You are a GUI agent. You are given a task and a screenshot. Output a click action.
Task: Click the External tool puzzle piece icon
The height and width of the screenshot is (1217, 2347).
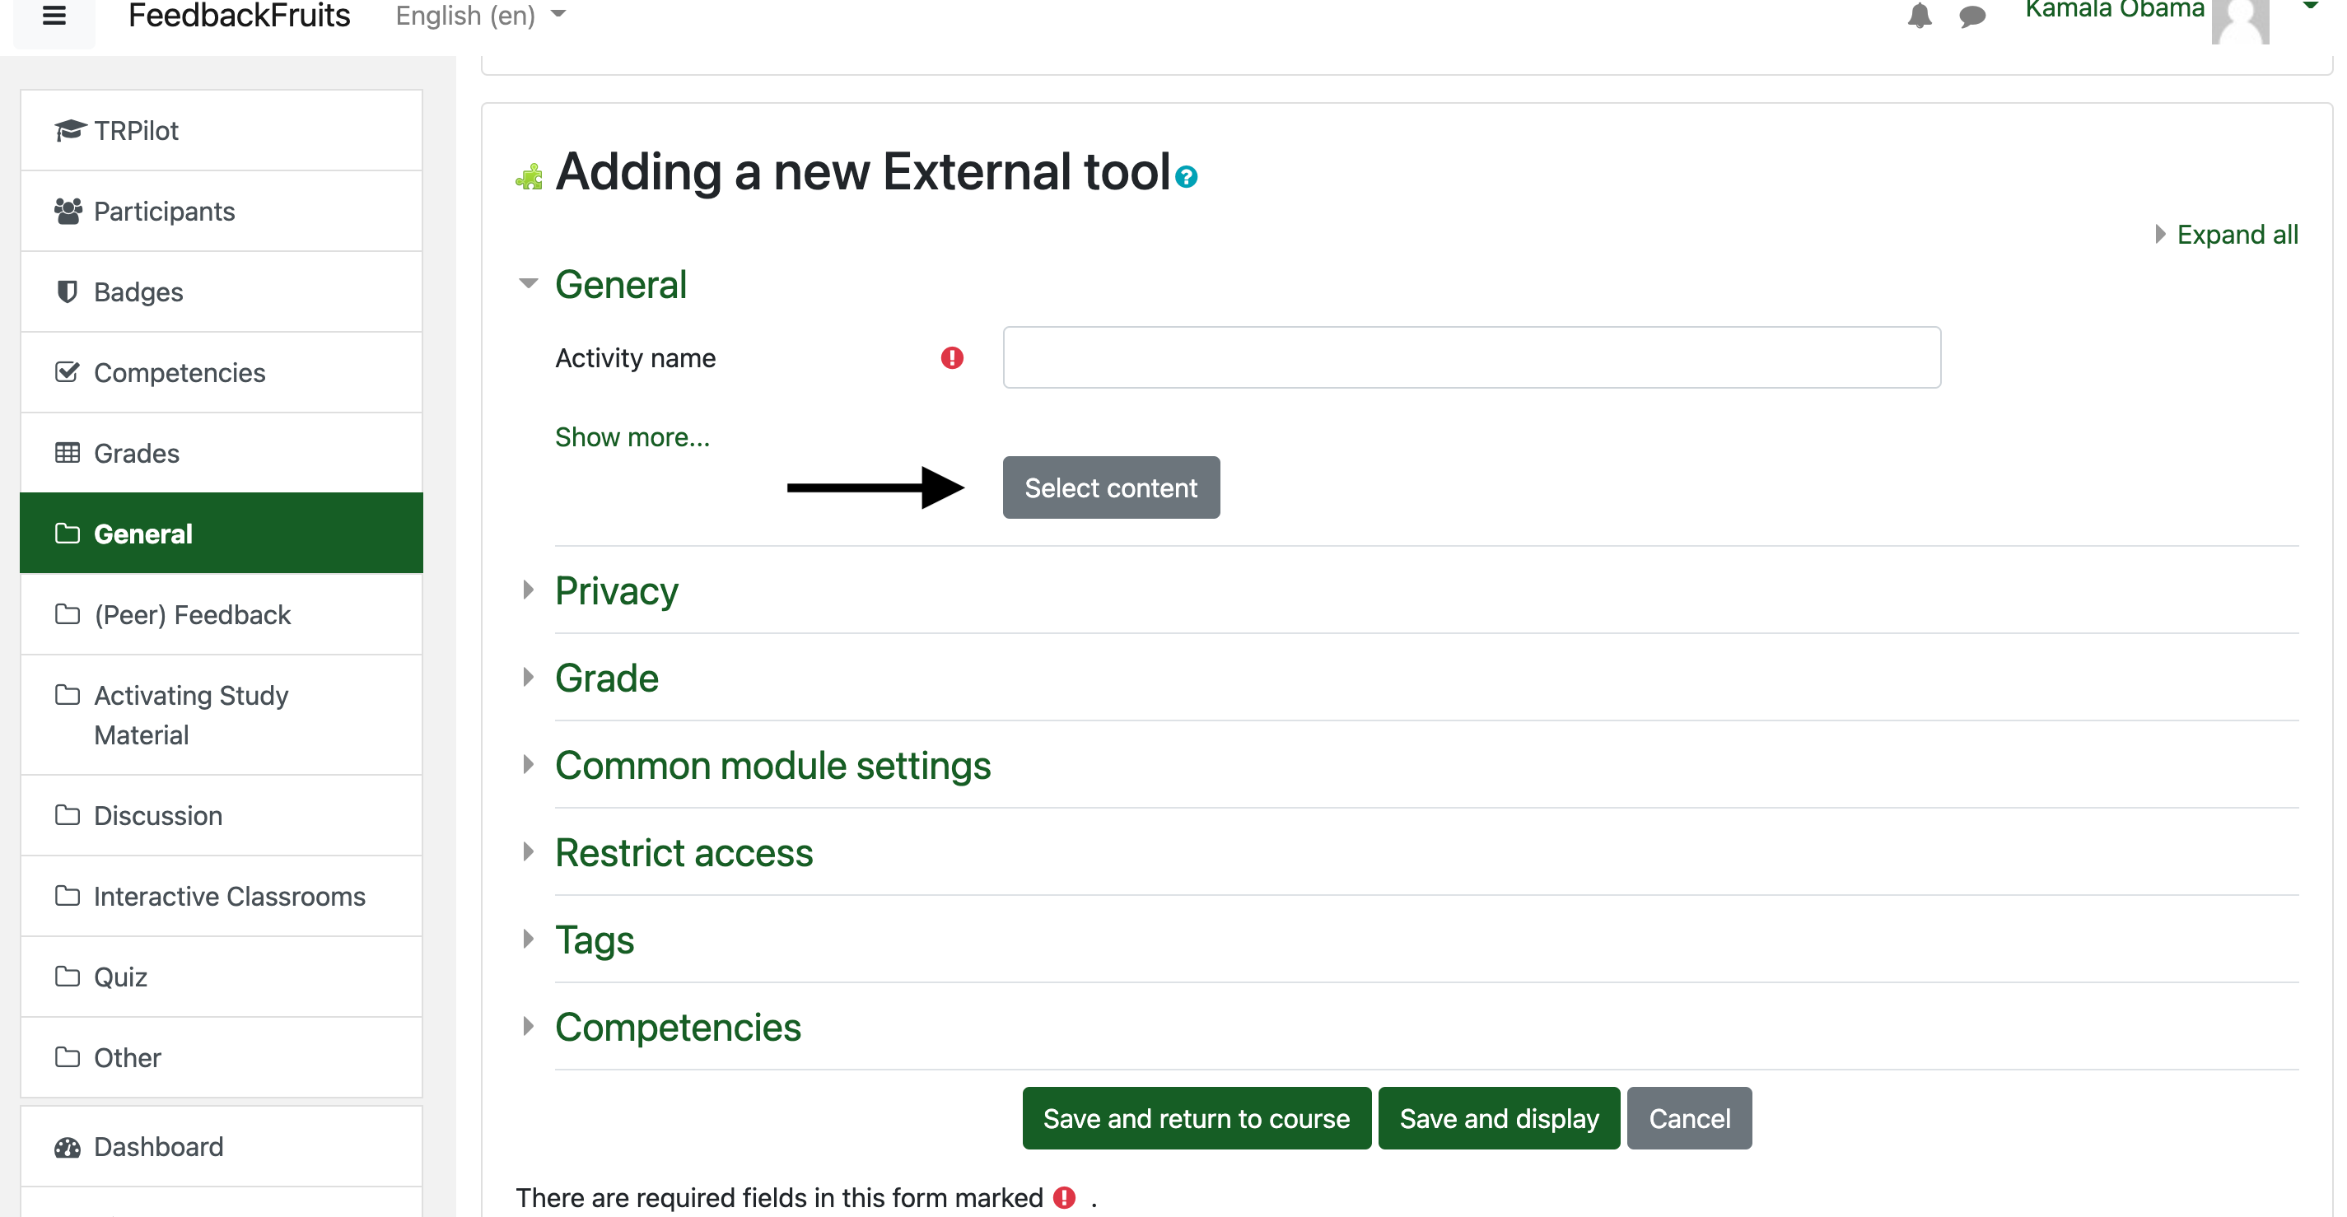click(x=530, y=177)
